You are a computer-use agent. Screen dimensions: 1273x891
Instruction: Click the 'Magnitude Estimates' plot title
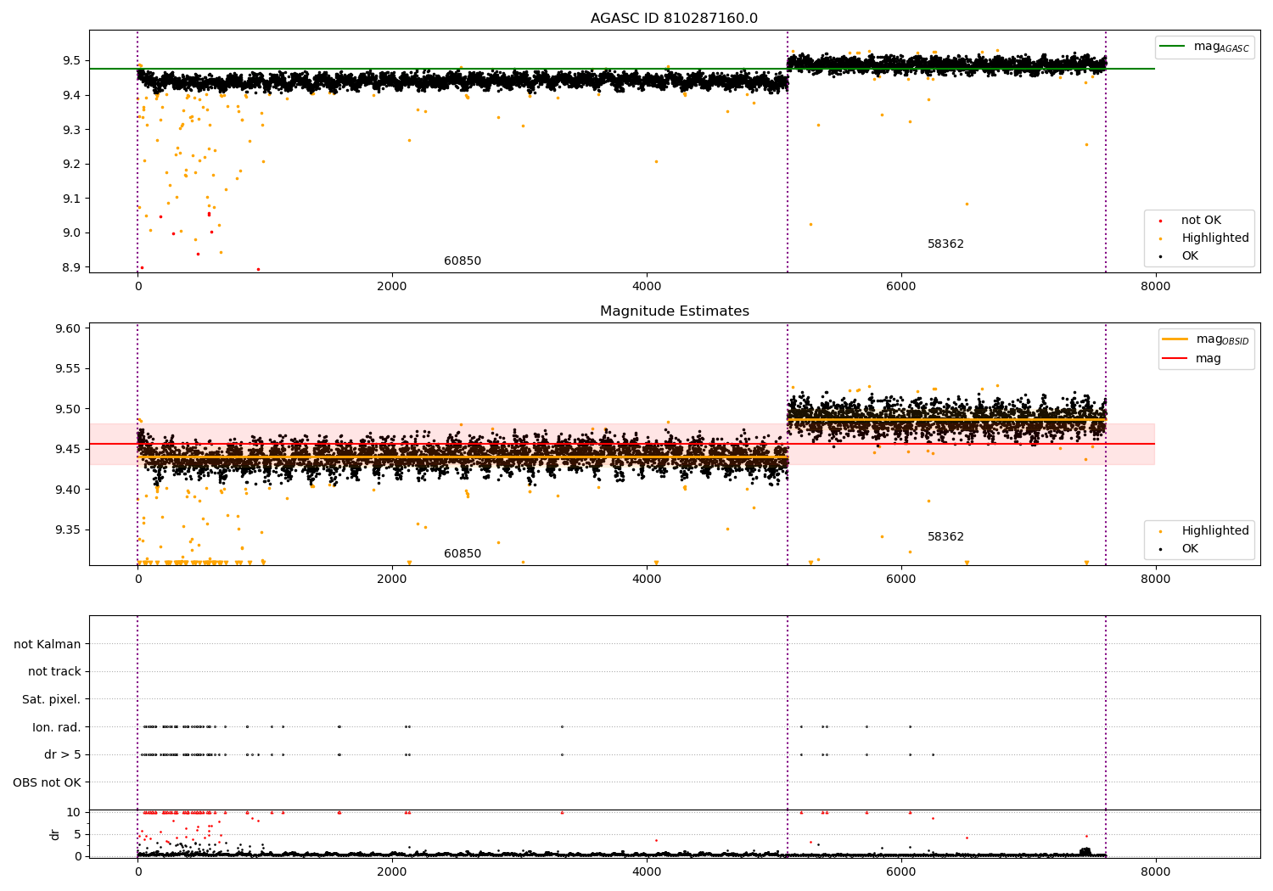point(674,311)
